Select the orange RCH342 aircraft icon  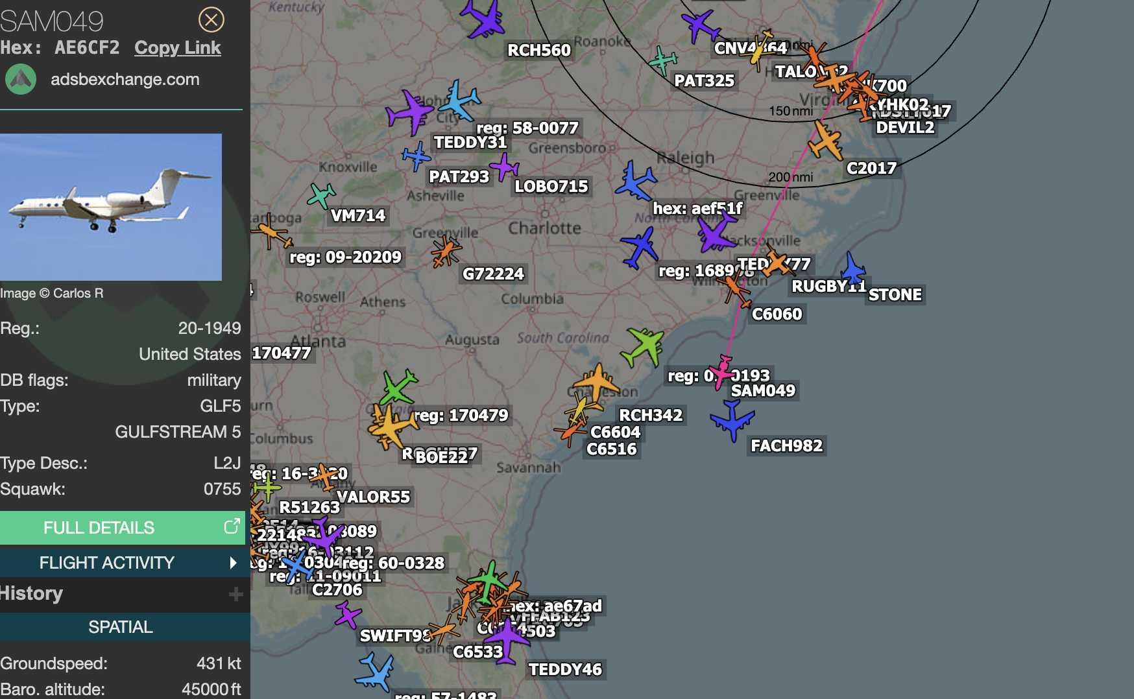tap(597, 383)
